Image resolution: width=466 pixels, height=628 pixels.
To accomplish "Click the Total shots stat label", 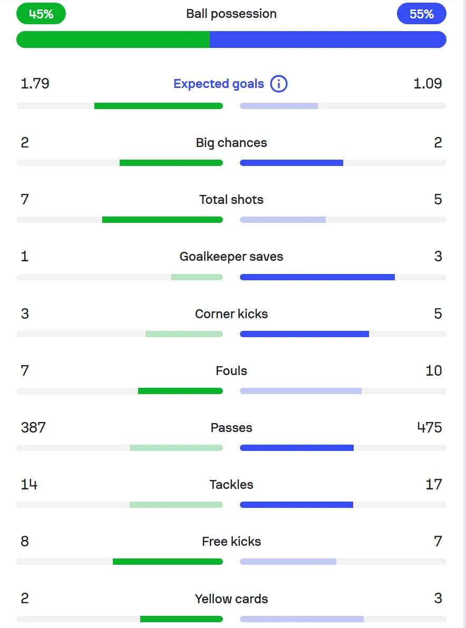I will click(x=231, y=200).
